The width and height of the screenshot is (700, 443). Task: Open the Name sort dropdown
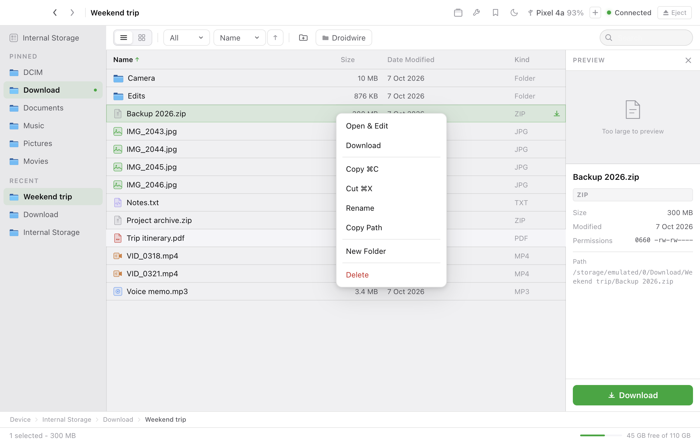(239, 38)
